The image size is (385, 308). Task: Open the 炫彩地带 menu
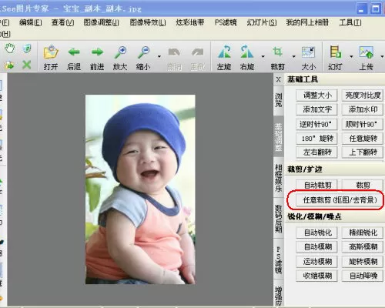coord(190,23)
